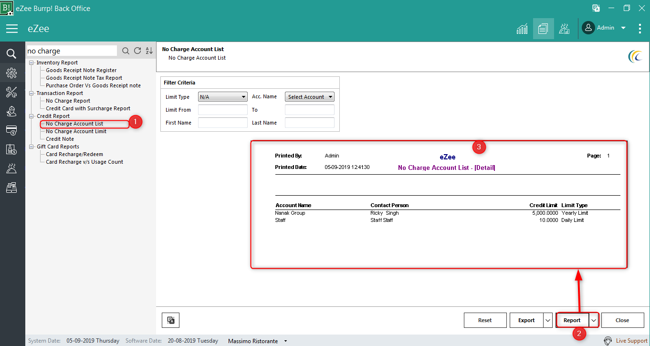Open the Massimo Ristorante outlet dropdown
The width and height of the screenshot is (650, 346).
[x=286, y=341]
